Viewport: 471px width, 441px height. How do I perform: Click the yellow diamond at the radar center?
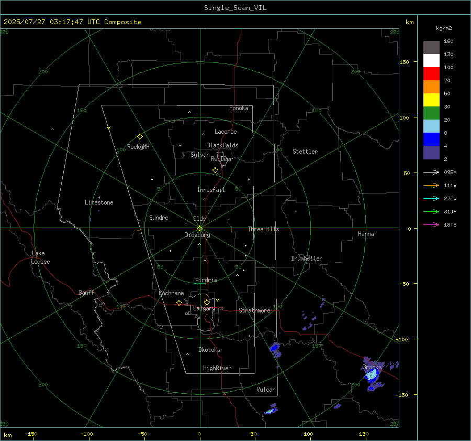[199, 229]
